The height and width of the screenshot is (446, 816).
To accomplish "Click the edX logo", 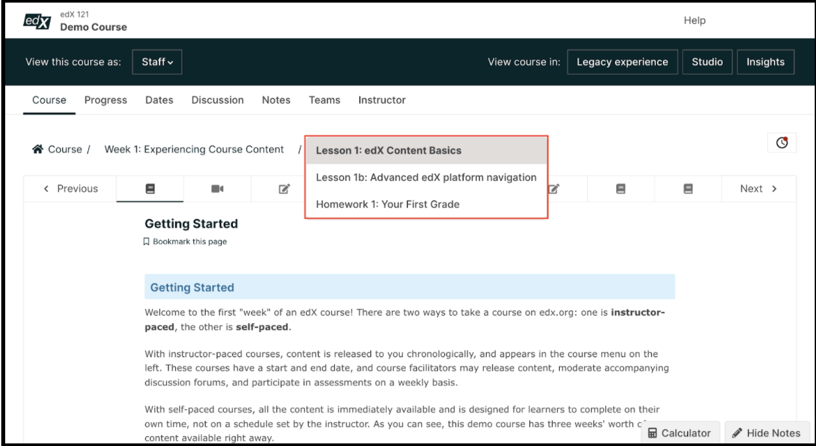I will click(x=37, y=21).
